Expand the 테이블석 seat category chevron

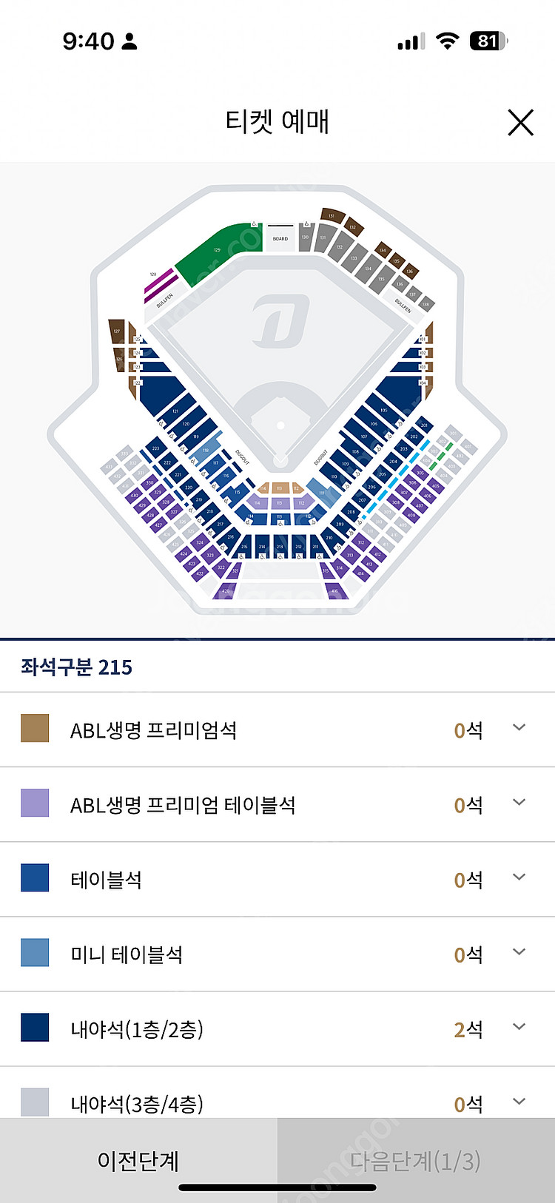click(x=519, y=877)
